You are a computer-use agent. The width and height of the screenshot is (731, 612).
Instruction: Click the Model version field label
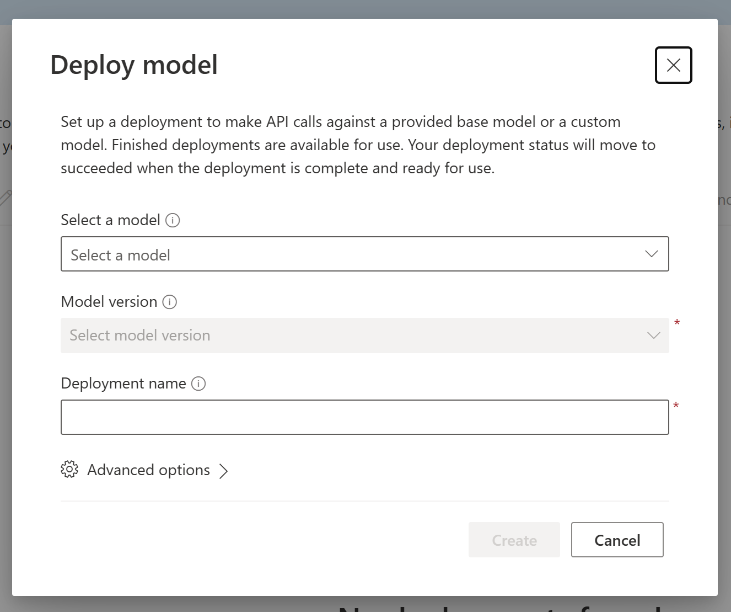[x=109, y=302]
